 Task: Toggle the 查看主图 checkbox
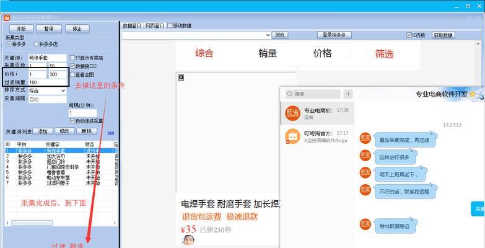(72, 74)
